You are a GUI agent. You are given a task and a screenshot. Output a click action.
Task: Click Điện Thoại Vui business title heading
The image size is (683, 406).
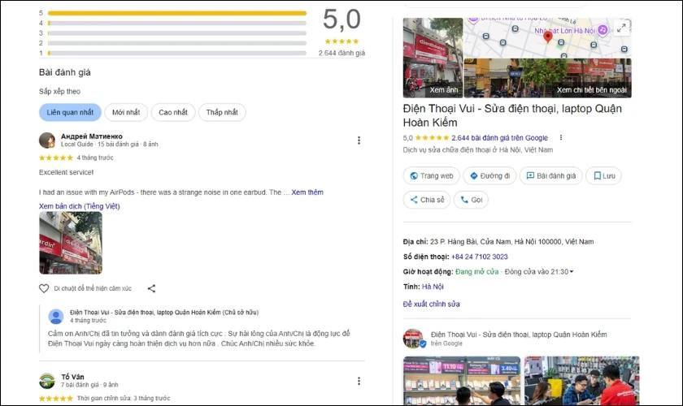point(512,115)
